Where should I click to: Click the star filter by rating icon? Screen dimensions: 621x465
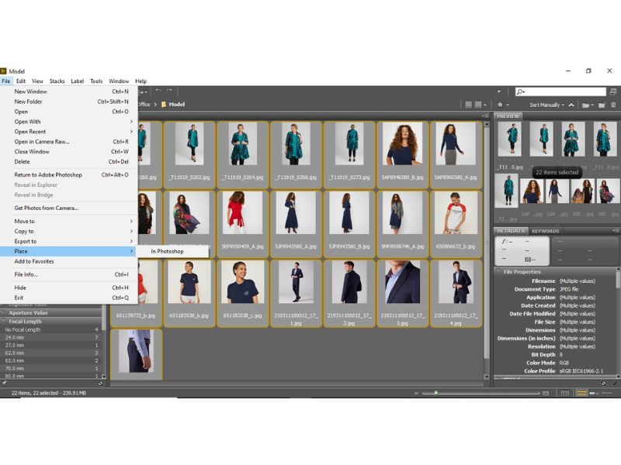click(501, 105)
